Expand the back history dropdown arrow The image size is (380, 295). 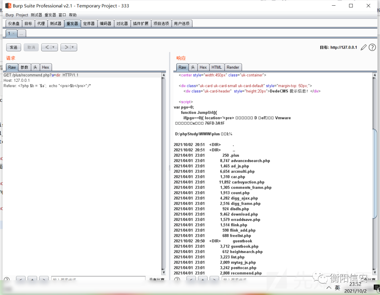[x=54, y=47]
